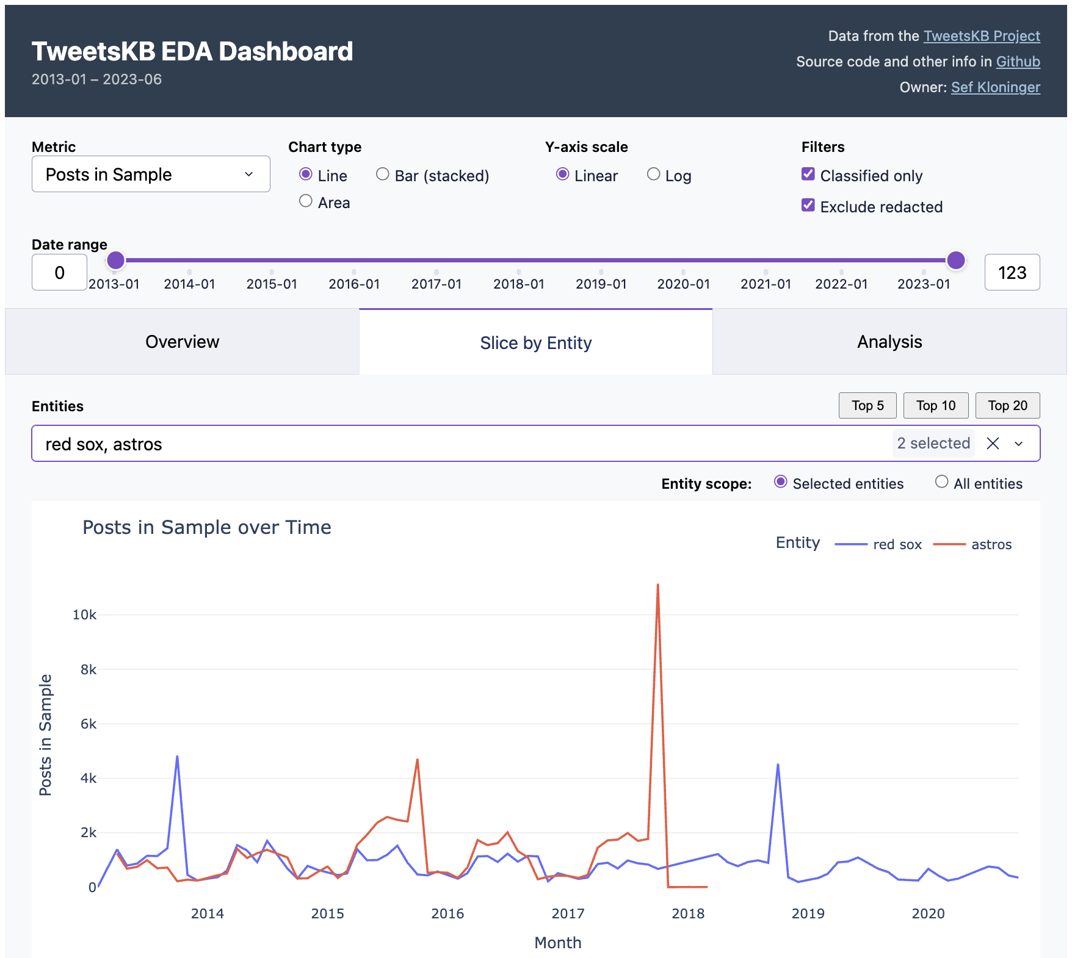Viewport: 1072px width, 958px height.
Task: Open the Analysis tab
Action: (x=888, y=342)
